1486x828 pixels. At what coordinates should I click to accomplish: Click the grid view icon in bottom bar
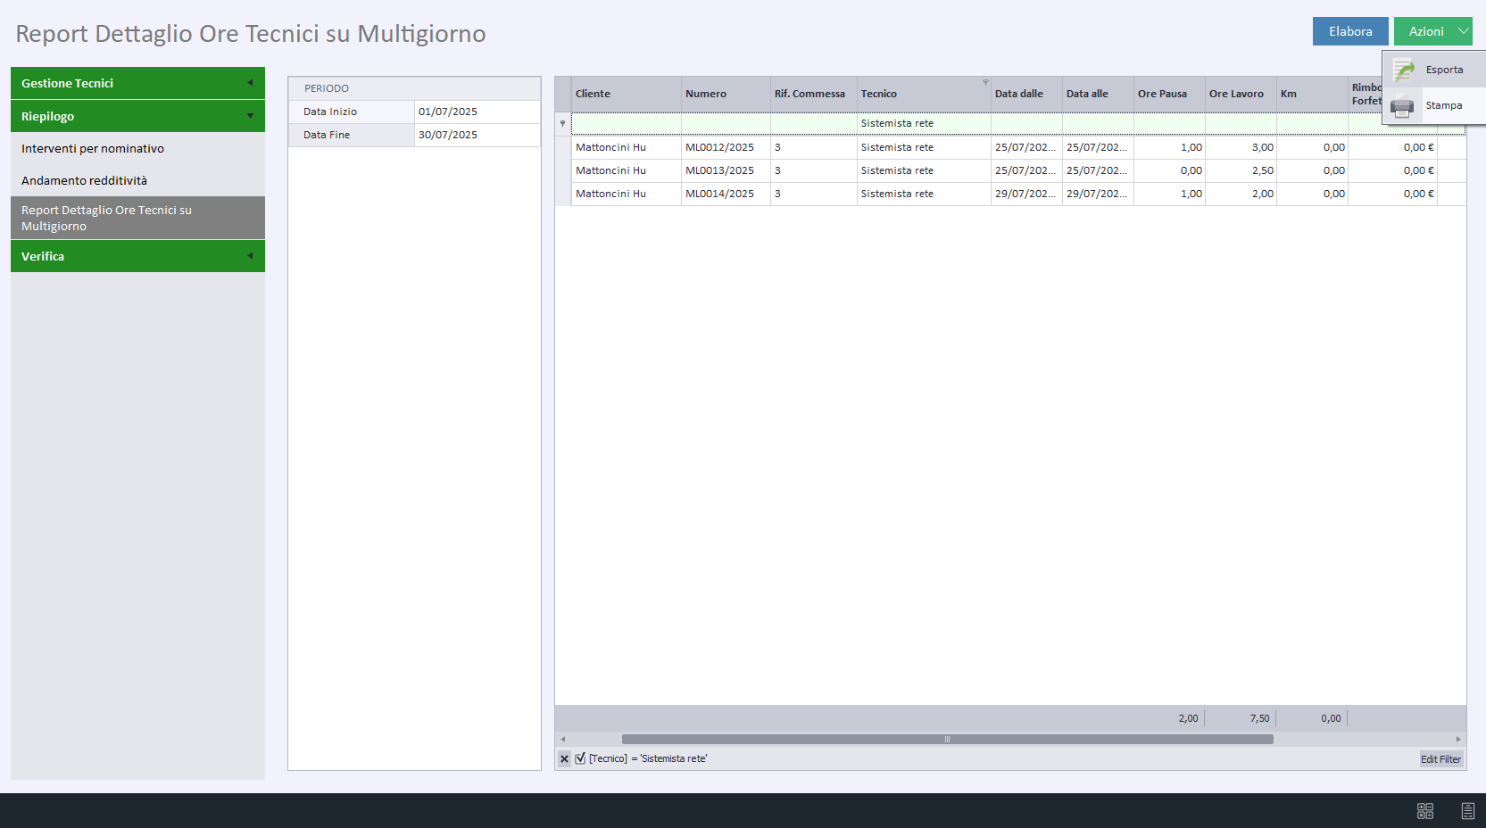1425,811
